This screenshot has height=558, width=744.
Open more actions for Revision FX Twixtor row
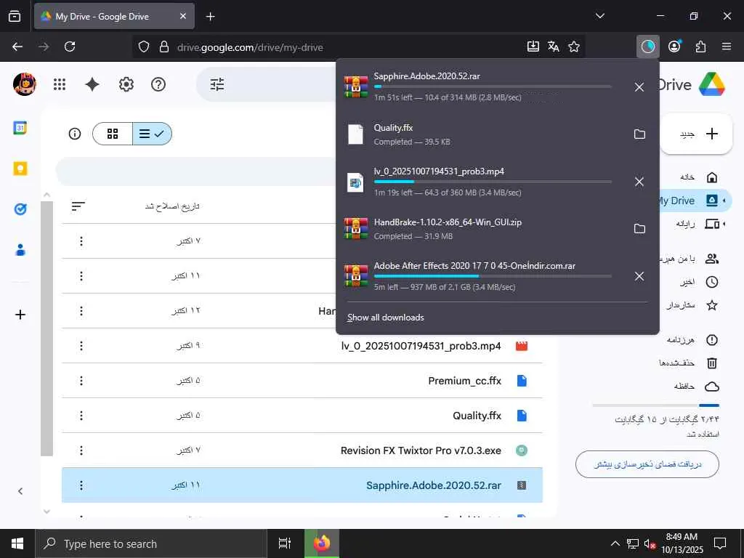[81, 450]
